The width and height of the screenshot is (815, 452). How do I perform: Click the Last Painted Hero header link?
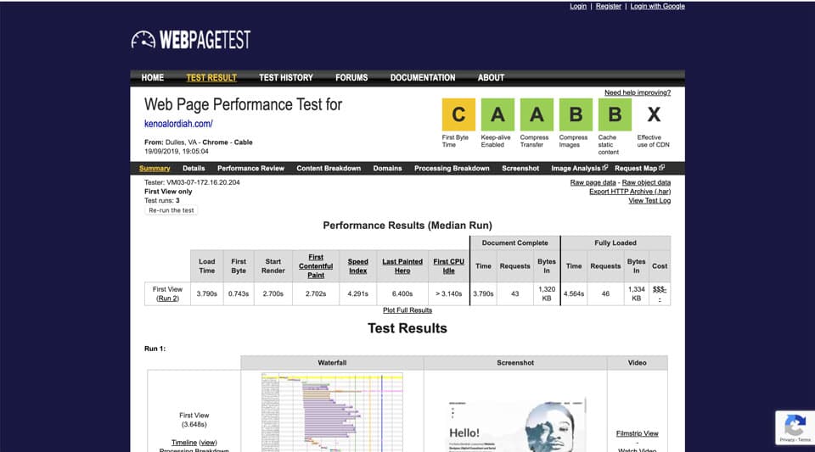(x=402, y=266)
